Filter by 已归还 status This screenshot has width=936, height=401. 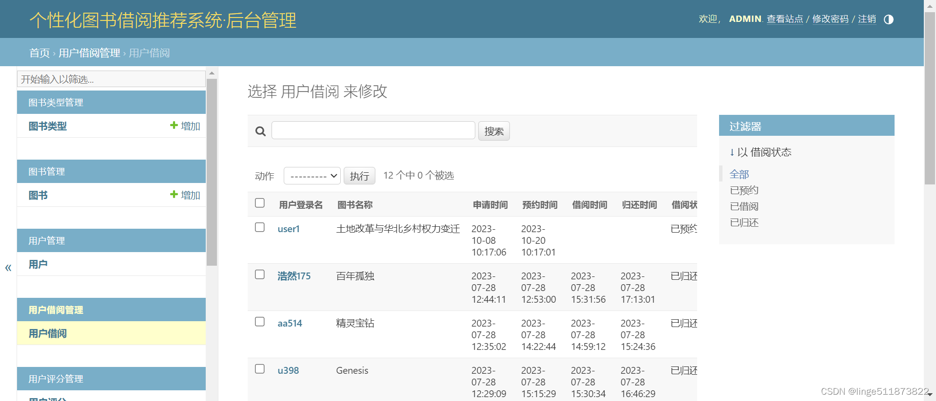pyautogui.click(x=744, y=222)
